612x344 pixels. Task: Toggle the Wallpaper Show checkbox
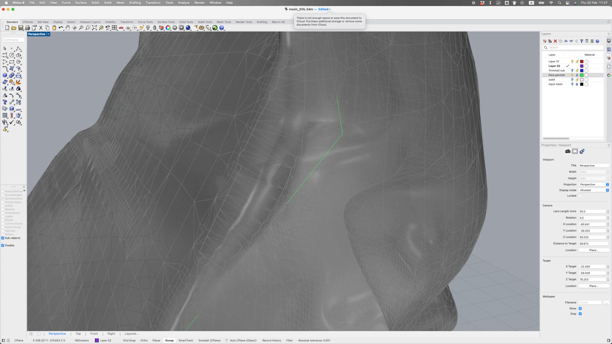click(x=580, y=308)
